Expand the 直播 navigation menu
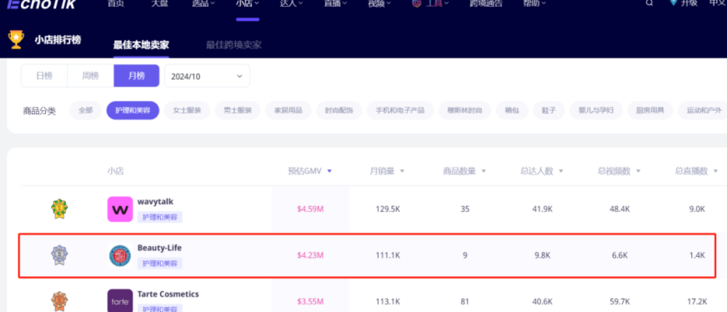The height and width of the screenshot is (312, 727). [336, 3]
